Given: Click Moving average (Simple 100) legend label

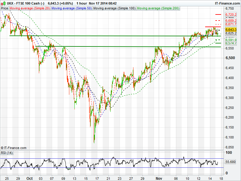Looking at the screenshot, I should point(114,8).
